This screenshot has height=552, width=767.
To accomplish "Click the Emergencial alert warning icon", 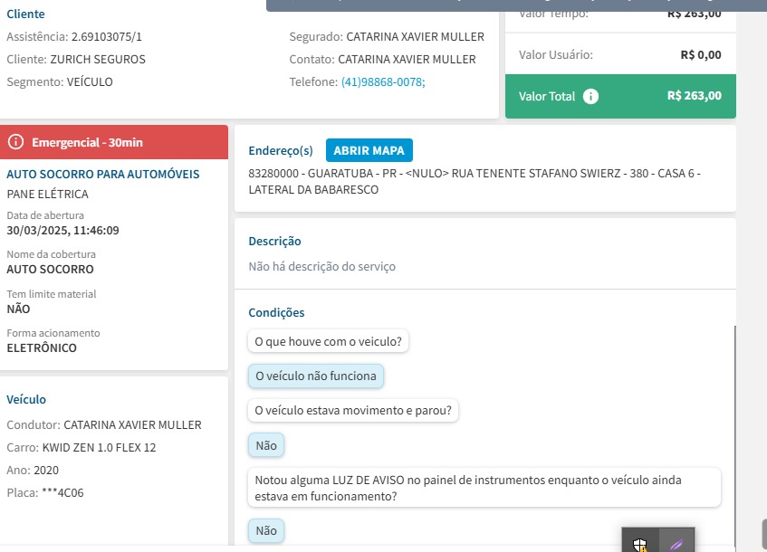I will pos(15,142).
